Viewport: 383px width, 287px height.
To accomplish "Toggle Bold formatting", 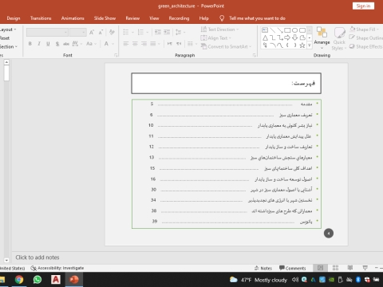I will click(30, 44).
